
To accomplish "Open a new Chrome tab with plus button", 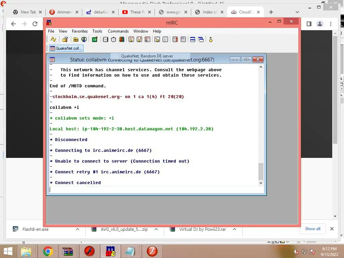I will coord(271,12).
